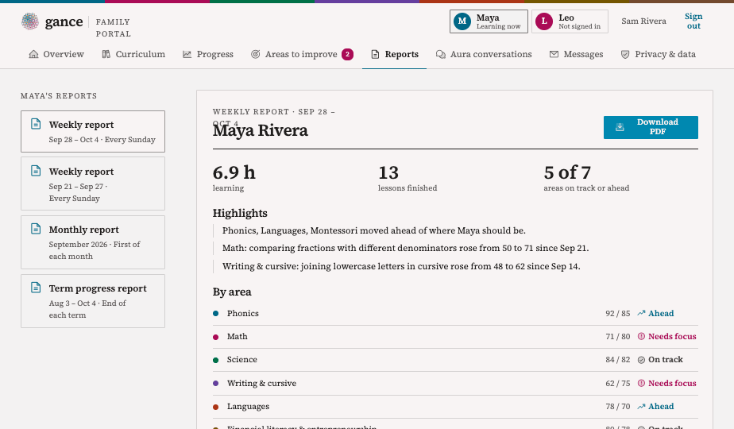Click the 6.9 h learning stat
Viewport: 734px width, 429px height.
point(234,178)
